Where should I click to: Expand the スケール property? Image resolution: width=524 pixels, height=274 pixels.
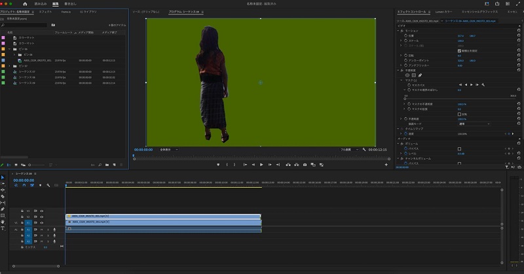click(401, 41)
